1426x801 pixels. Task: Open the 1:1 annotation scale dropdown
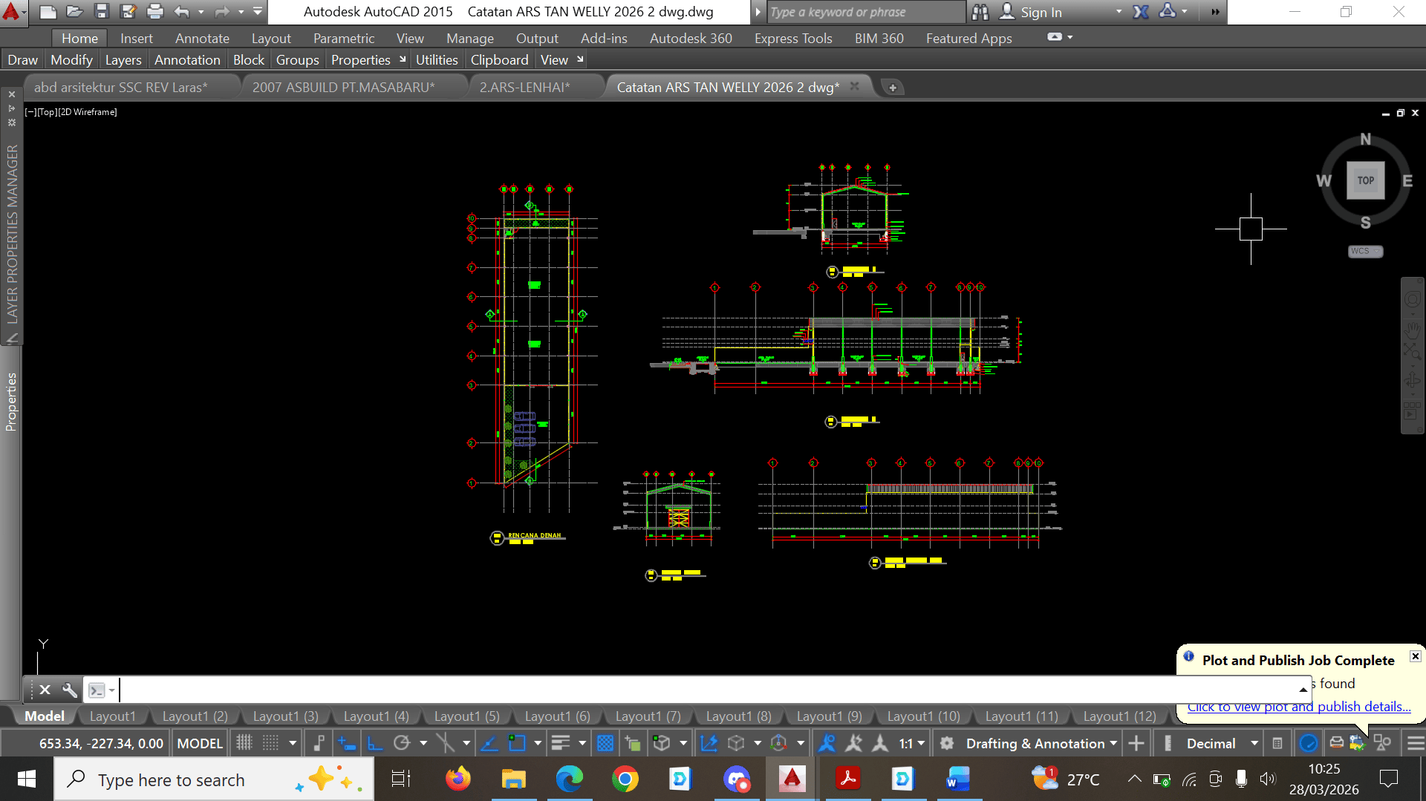pos(912,743)
